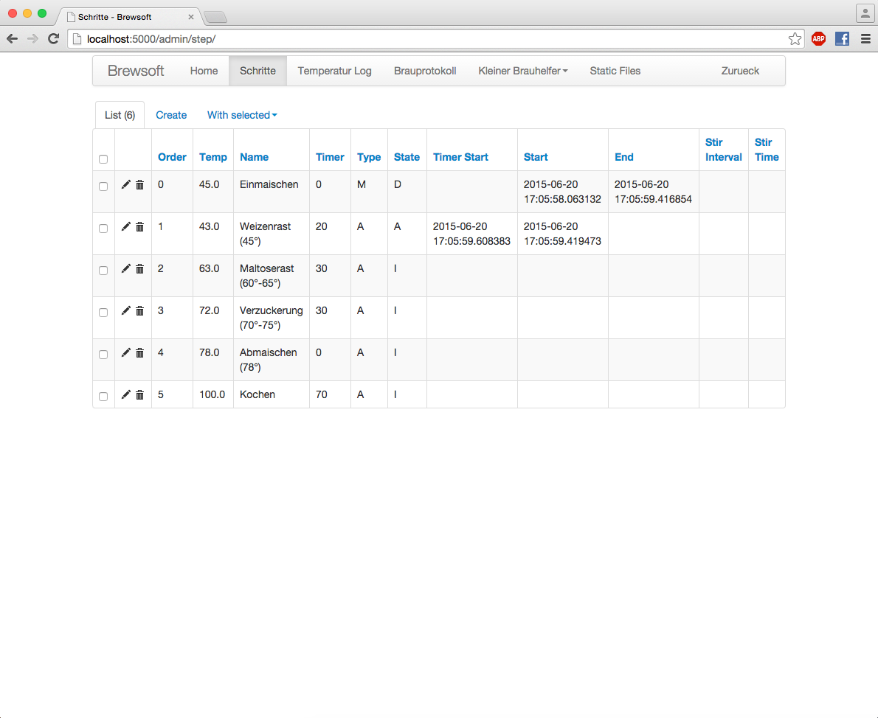Open the With selected dropdown
Screen dimensions: 878x718
[242, 115]
